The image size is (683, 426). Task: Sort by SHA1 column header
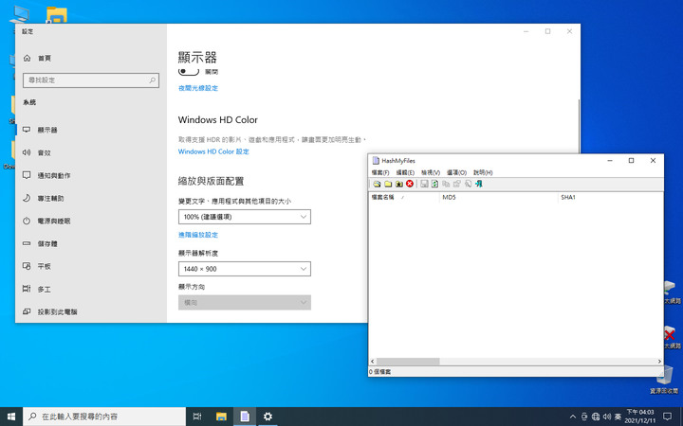tap(610, 197)
